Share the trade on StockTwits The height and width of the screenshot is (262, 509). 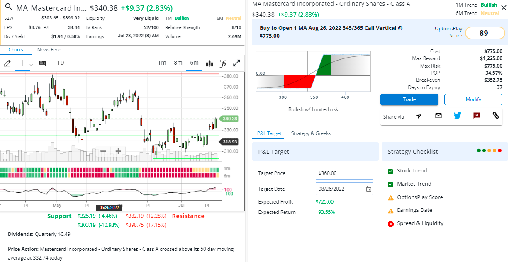tap(477, 116)
